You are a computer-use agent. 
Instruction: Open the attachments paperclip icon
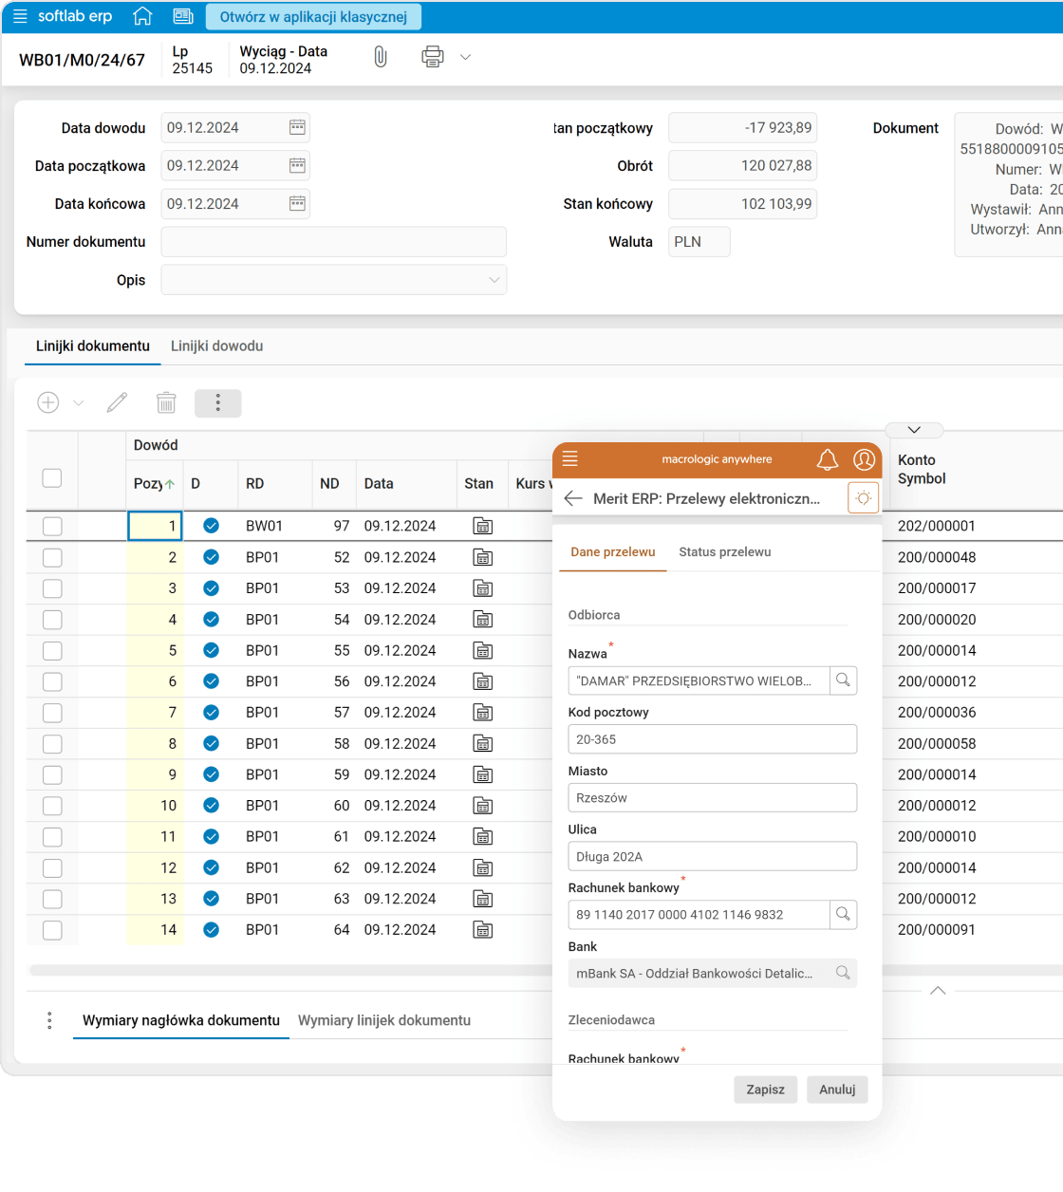tap(381, 57)
